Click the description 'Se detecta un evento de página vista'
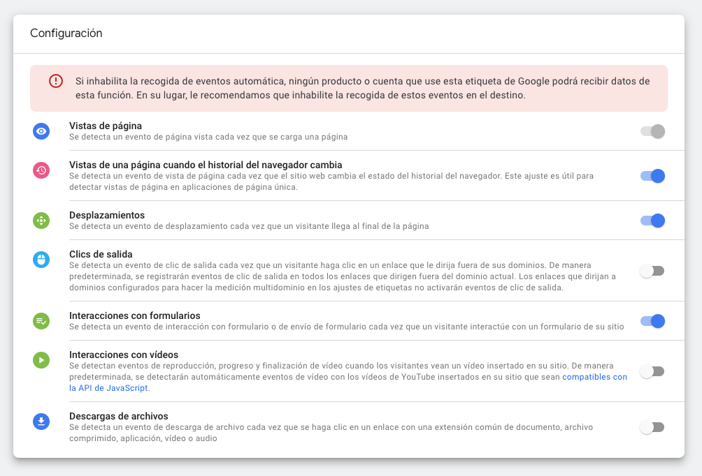The height and width of the screenshot is (476, 702). 208,137
